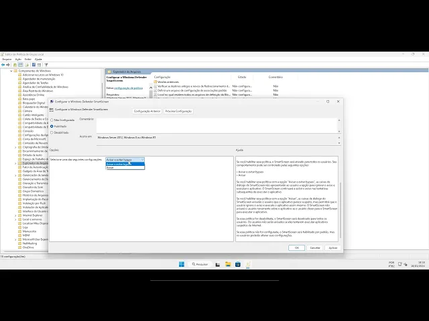Click the taskbar clock and date

pos(418,264)
